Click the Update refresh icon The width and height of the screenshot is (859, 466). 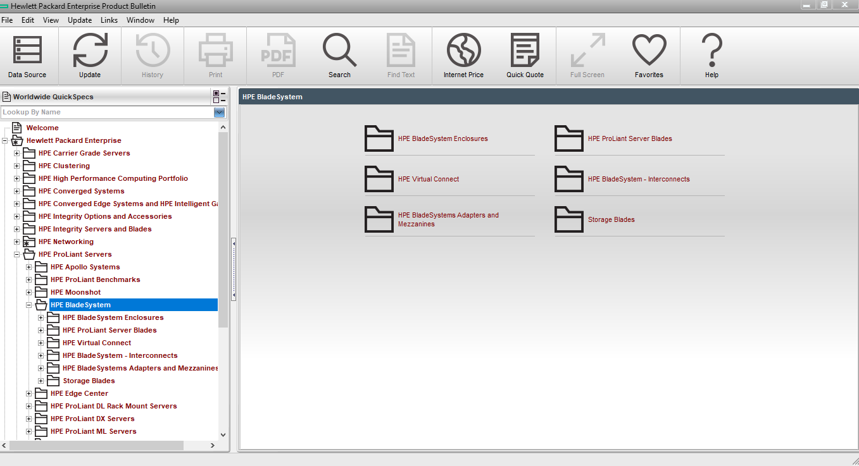click(90, 56)
